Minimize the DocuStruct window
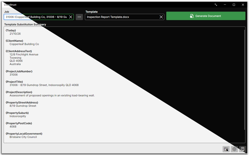 pyautogui.click(x=225, y=5)
